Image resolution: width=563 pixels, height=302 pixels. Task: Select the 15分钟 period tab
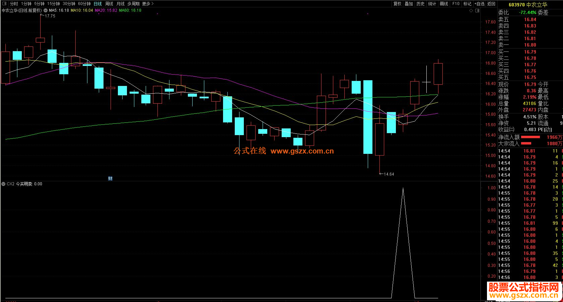pos(53,4)
